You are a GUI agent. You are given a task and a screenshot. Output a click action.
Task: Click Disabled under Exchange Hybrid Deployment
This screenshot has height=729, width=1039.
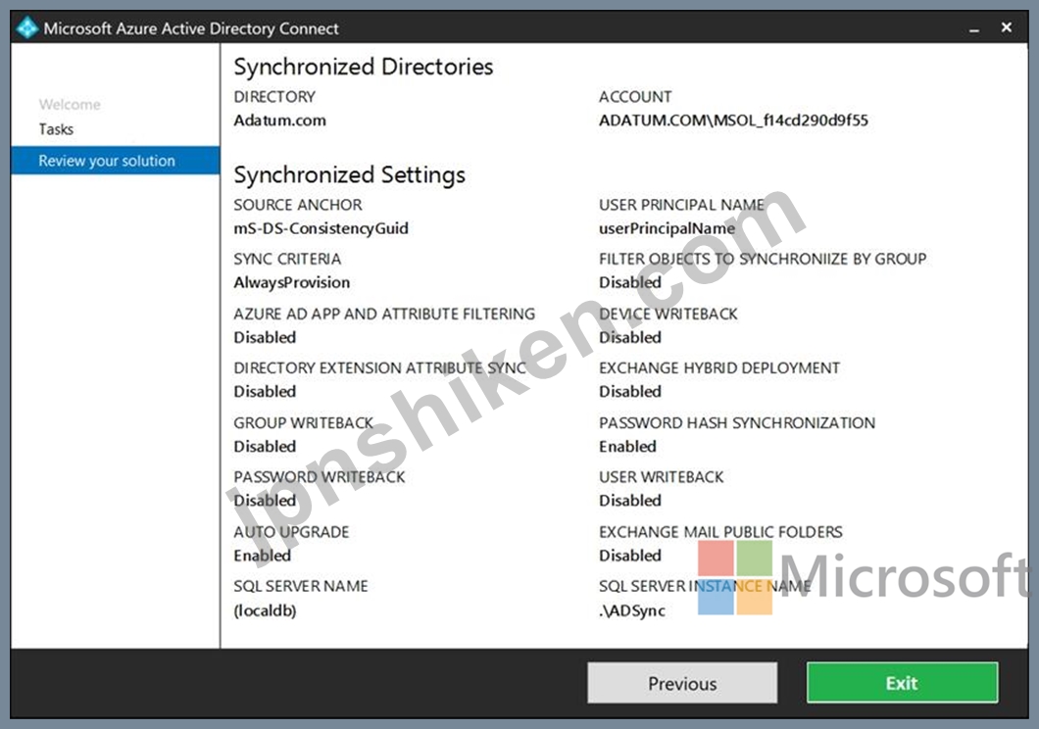click(630, 392)
